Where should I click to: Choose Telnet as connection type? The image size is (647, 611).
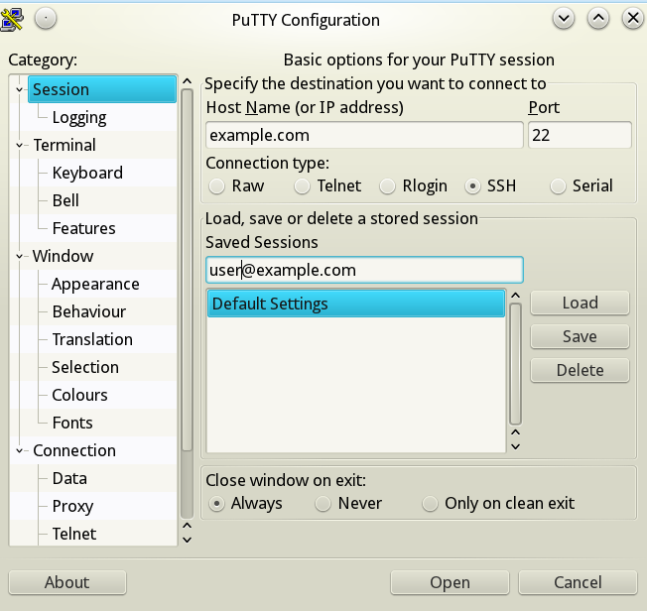tap(303, 185)
